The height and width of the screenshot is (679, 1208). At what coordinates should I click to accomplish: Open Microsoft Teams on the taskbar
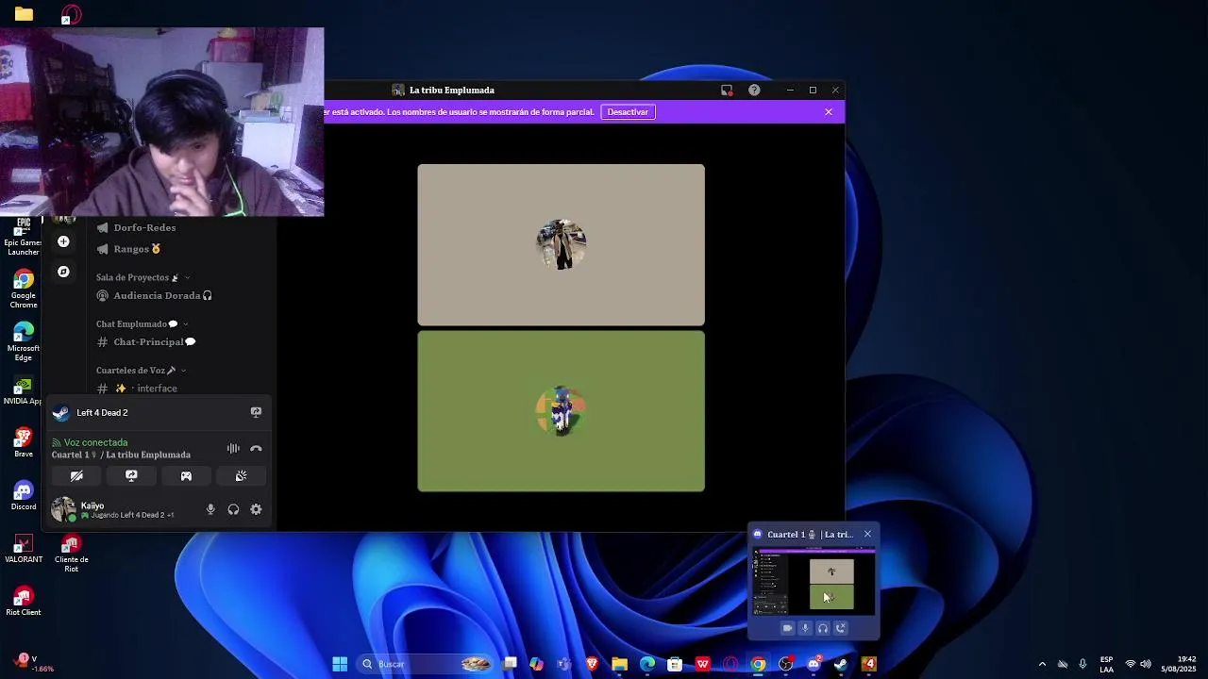click(x=564, y=664)
